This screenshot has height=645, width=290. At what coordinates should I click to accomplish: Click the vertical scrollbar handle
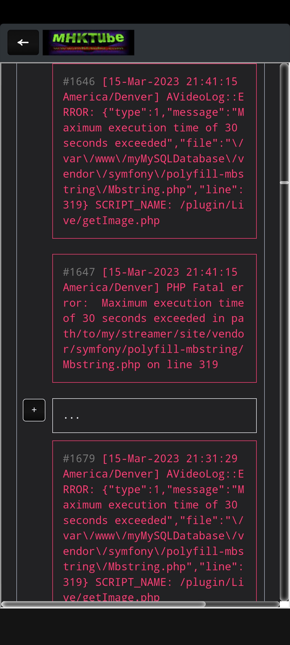coord(283,183)
